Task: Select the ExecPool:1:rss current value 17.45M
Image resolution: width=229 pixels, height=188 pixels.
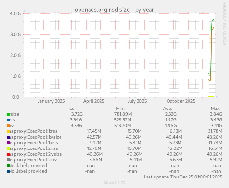Action: 94,131
